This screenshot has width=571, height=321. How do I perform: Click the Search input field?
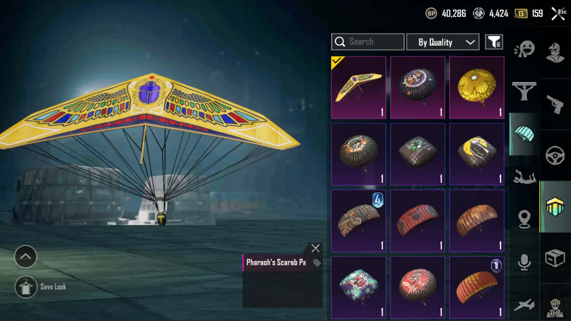tap(368, 42)
